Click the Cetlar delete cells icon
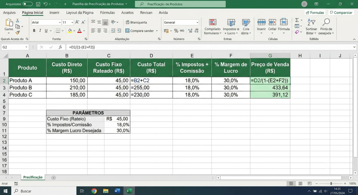Viewport: 358px width, 195px height. 272,22
